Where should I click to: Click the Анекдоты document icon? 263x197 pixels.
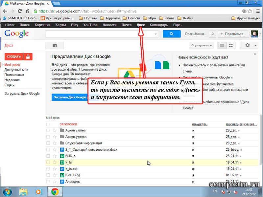pyautogui.click(x=62, y=182)
